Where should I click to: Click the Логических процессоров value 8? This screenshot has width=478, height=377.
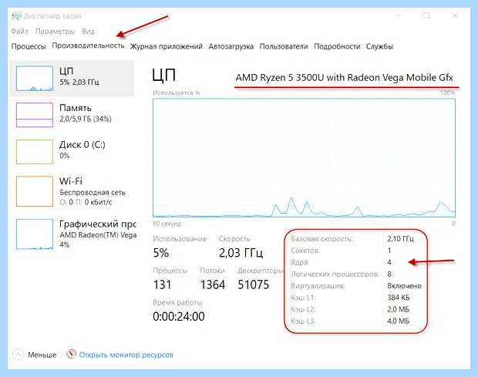coord(389,274)
